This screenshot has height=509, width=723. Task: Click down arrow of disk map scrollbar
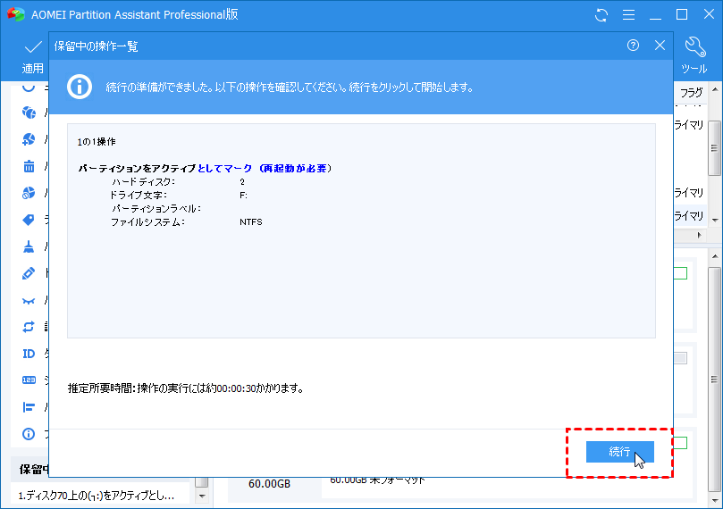coord(715,501)
